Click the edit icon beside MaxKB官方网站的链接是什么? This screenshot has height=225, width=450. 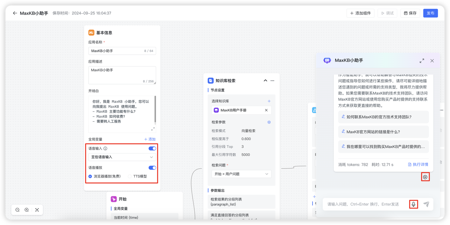click(x=343, y=131)
